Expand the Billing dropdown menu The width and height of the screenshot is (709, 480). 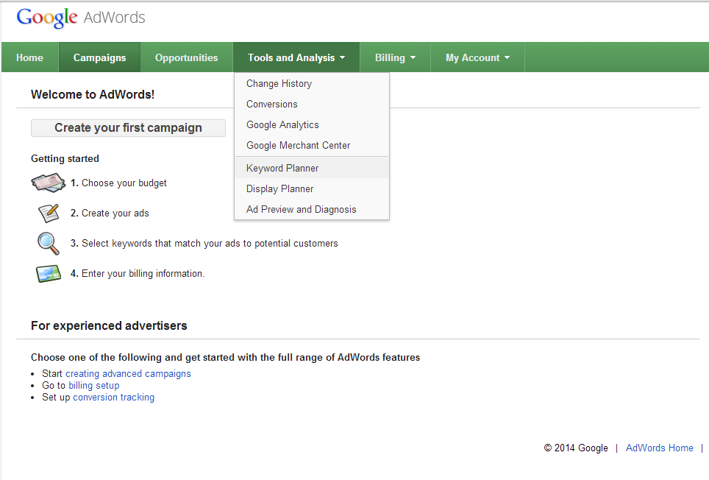tap(395, 57)
